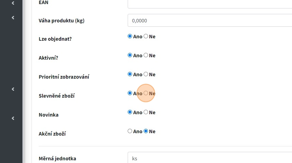The height and width of the screenshot is (163, 292).
Task: Expand the third sidebar chevron item
Action: tap(13, 89)
